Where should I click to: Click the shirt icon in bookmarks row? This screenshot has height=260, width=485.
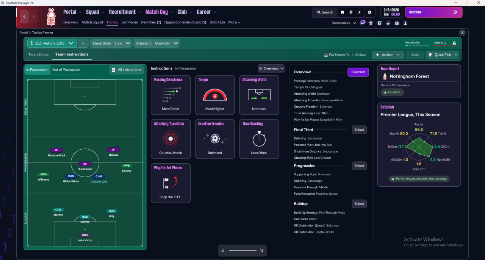coord(371,23)
